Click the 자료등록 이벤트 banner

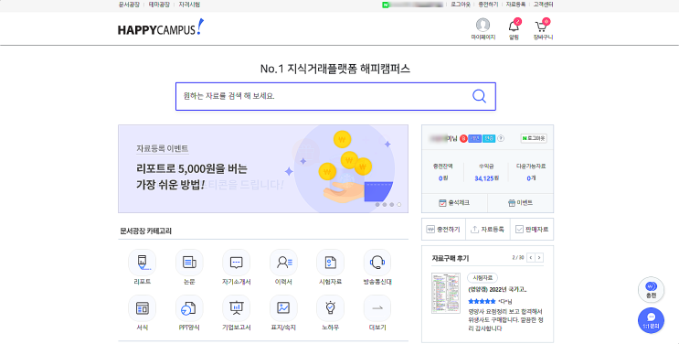[x=263, y=168]
